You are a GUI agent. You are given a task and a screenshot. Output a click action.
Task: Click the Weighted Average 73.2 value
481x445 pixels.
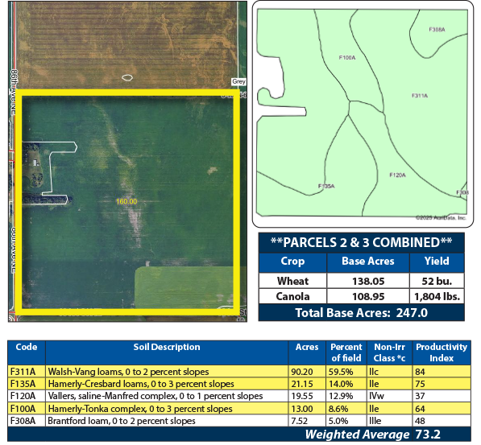(x=428, y=435)
